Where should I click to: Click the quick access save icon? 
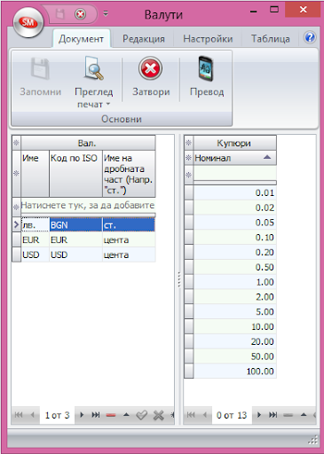[60, 14]
